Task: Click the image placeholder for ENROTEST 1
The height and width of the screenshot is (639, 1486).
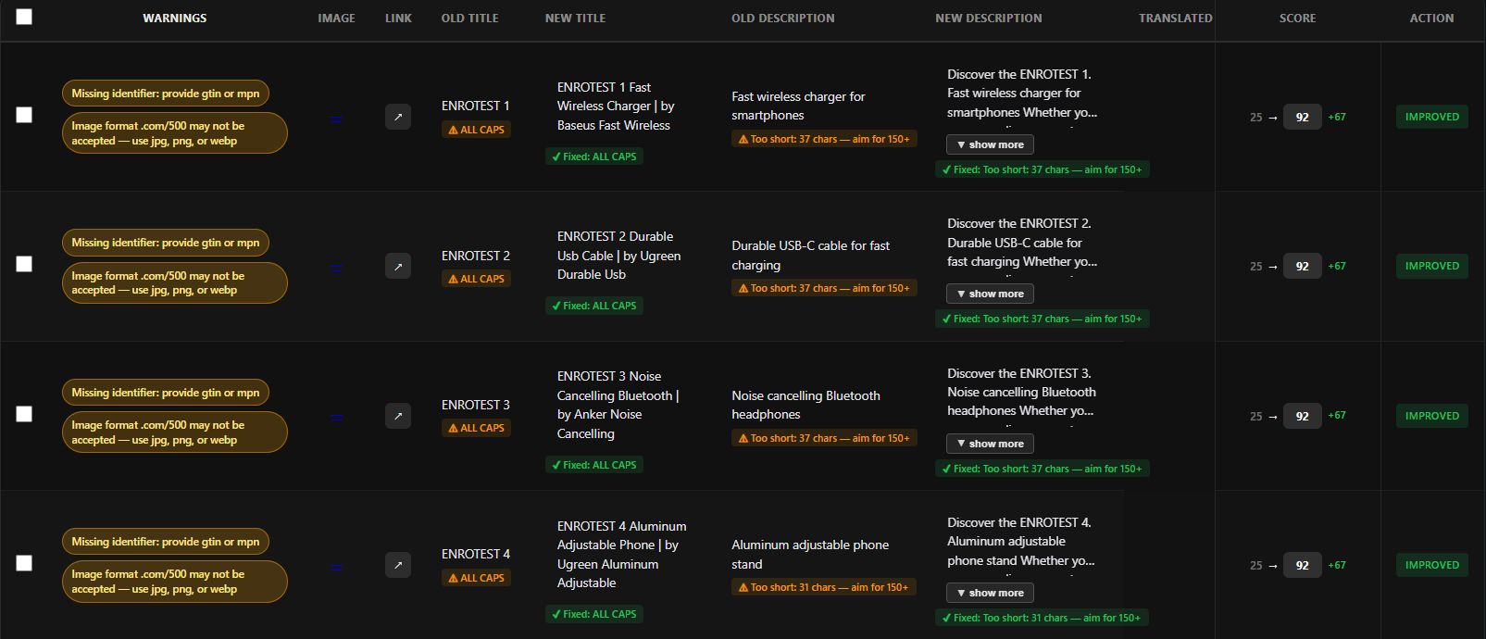Action: click(336, 118)
